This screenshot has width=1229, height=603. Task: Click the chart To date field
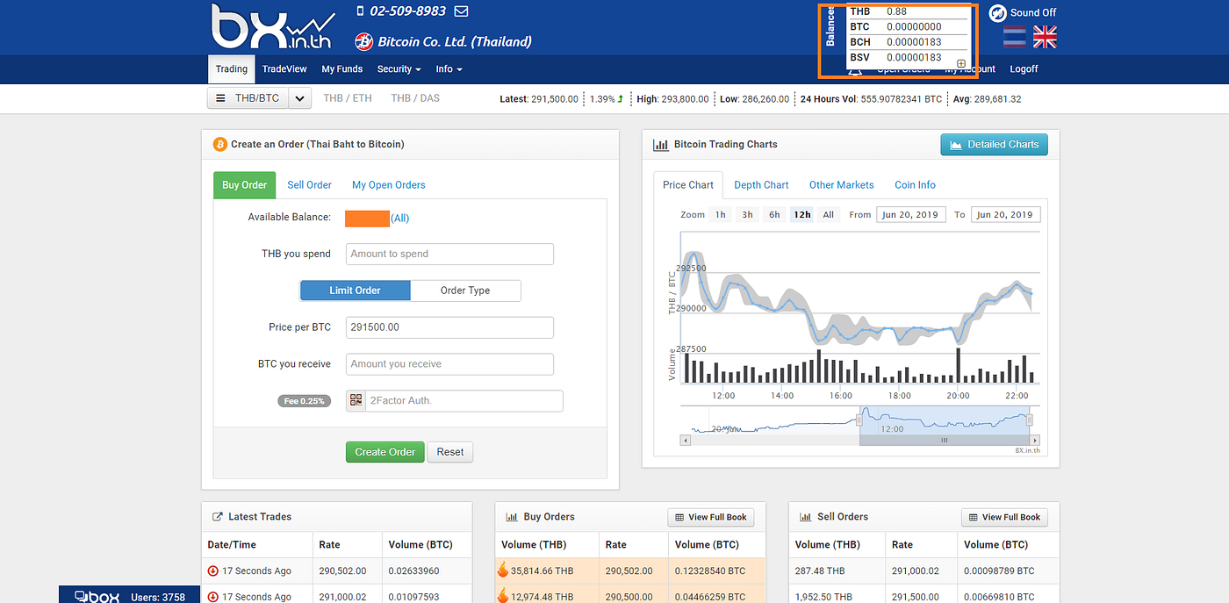1006,214
